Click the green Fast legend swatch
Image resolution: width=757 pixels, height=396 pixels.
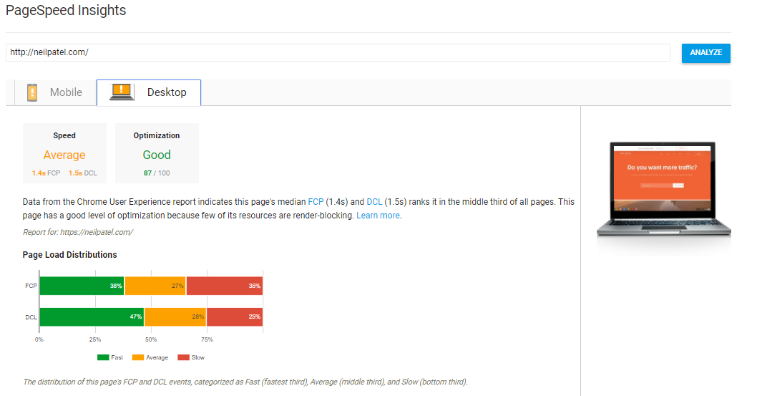pyautogui.click(x=103, y=357)
